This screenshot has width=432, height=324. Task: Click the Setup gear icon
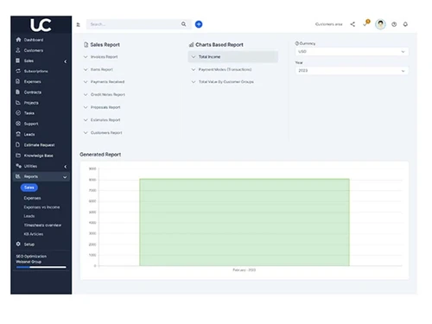click(x=18, y=244)
